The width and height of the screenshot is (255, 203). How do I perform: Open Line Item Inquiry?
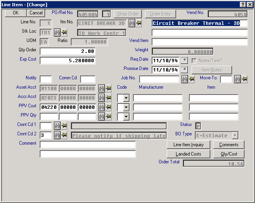[189, 145]
